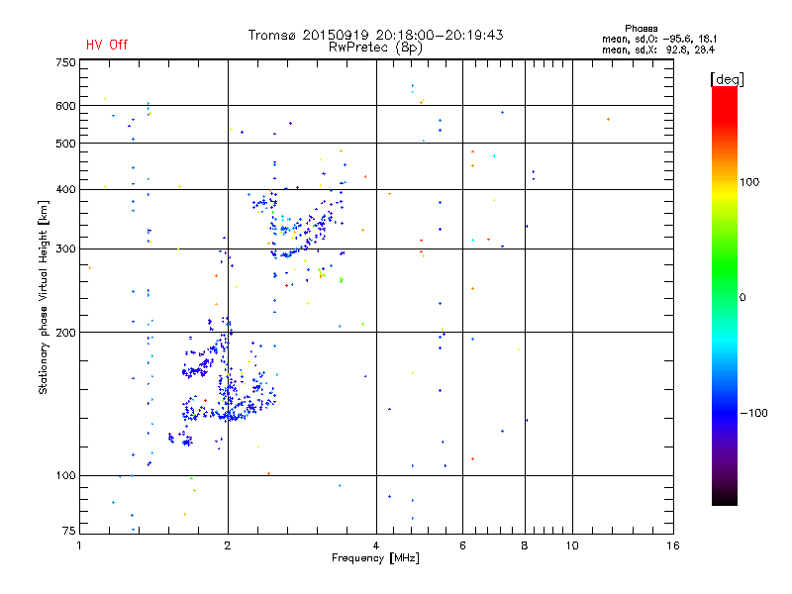This screenshot has width=792, height=594.
Task: Click the colorbar tick label '100'
Action: (749, 182)
